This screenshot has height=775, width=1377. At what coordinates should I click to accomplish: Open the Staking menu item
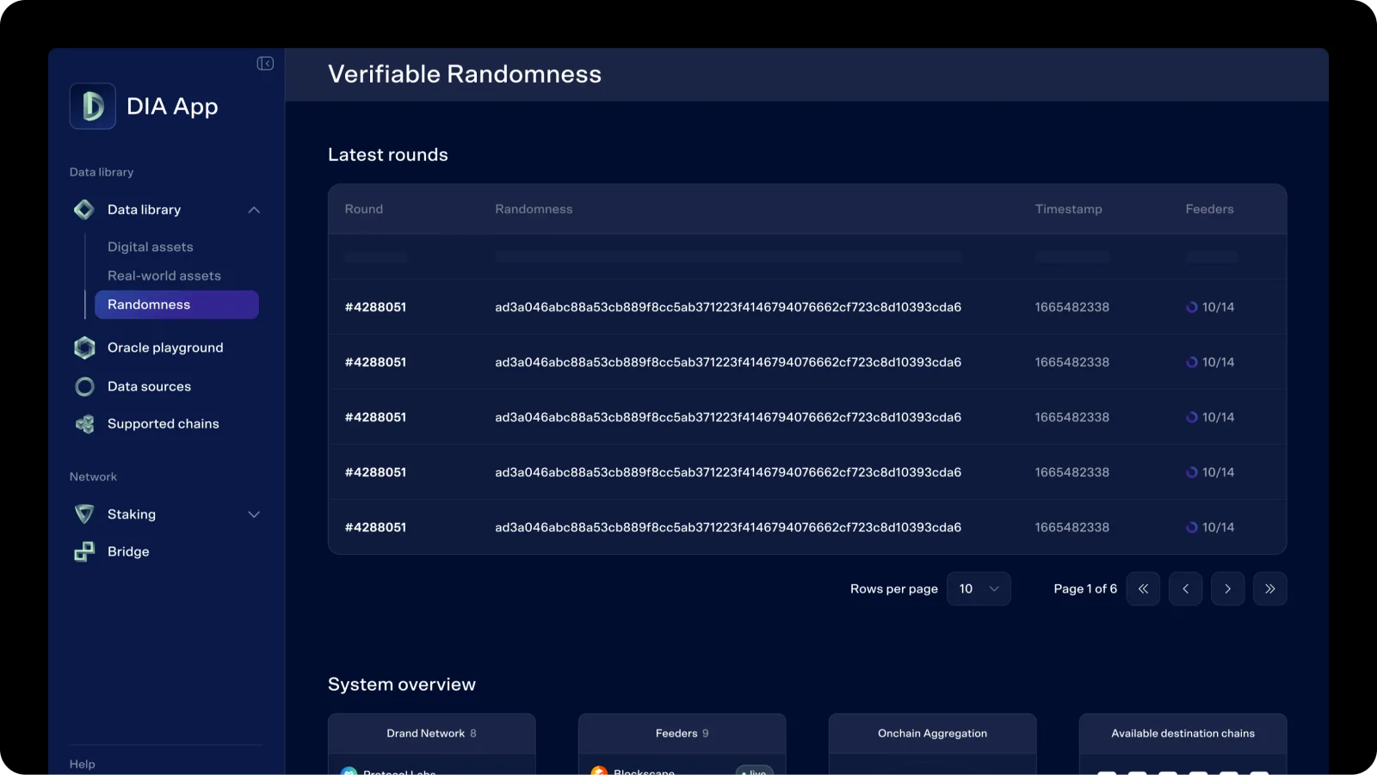coord(132,514)
